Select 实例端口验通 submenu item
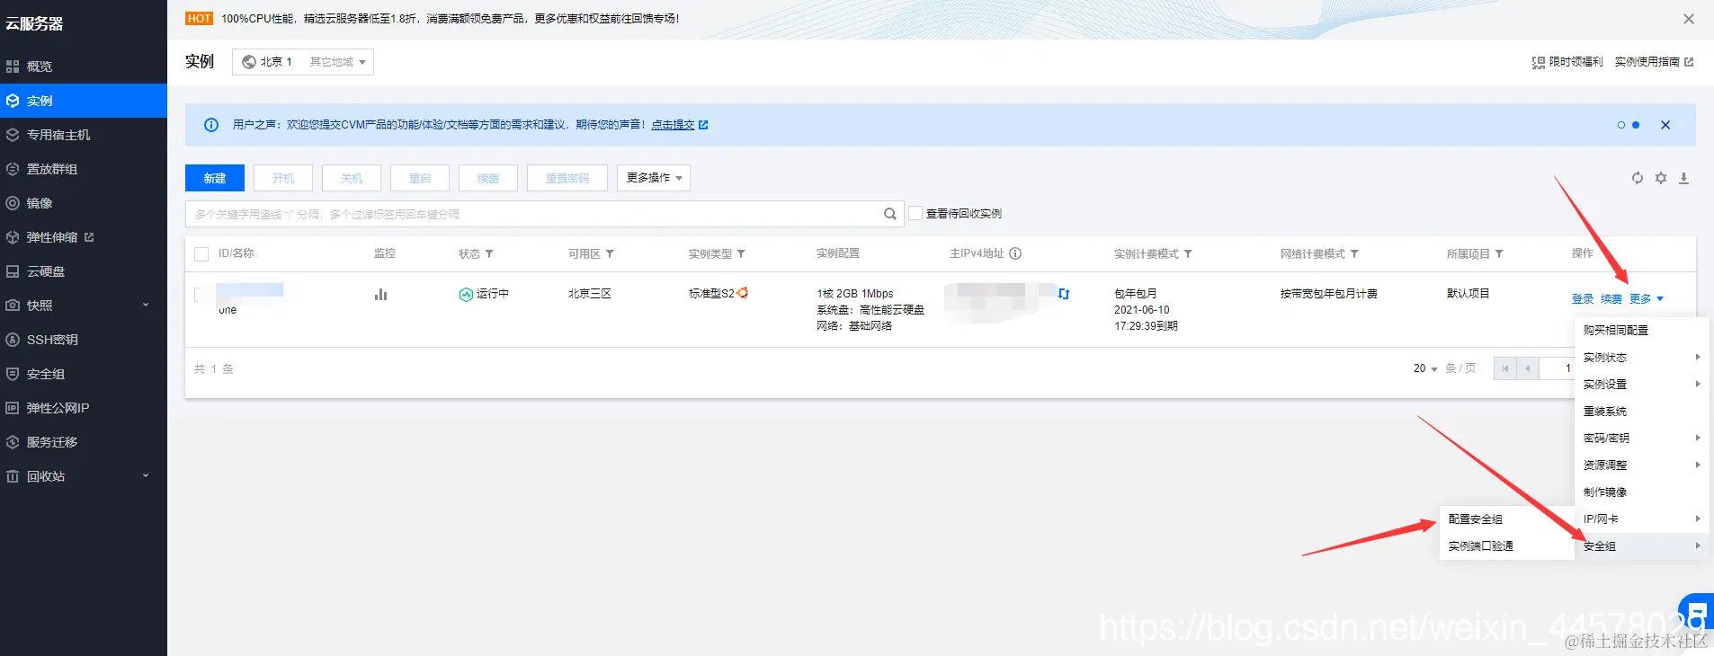This screenshot has height=656, width=1714. point(1507,546)
